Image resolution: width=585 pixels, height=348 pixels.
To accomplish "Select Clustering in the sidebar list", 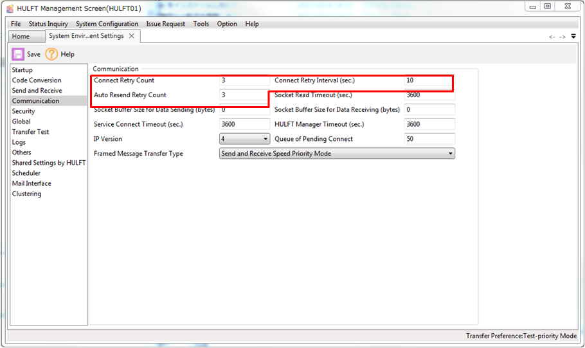I will [x=26, y=194].
